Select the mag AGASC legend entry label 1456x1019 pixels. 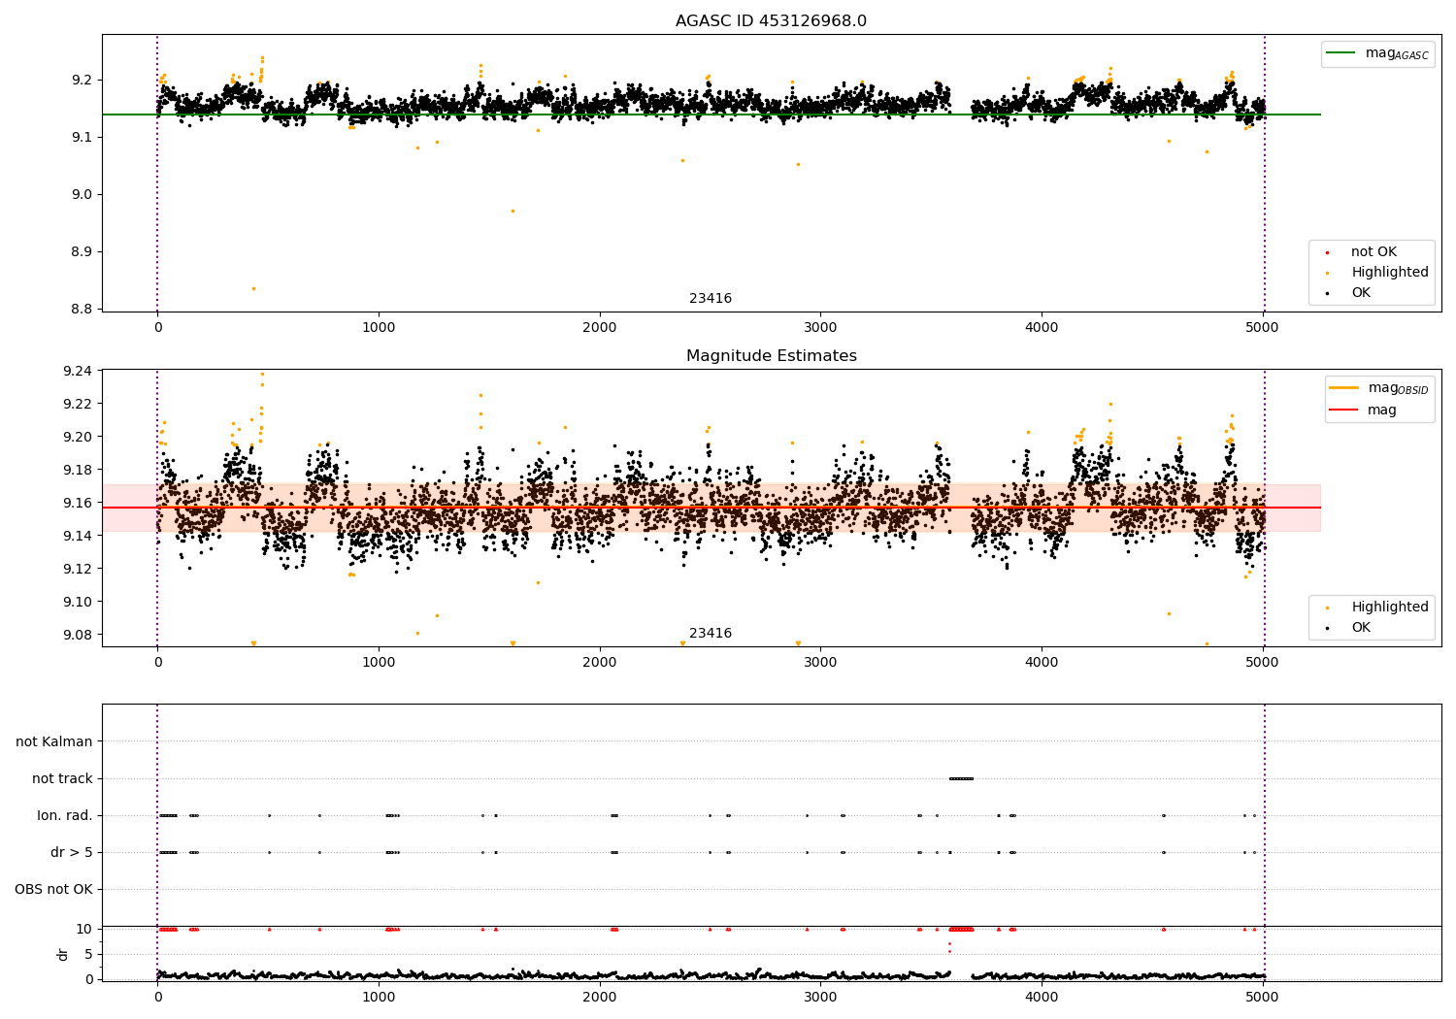(1397, 53)
